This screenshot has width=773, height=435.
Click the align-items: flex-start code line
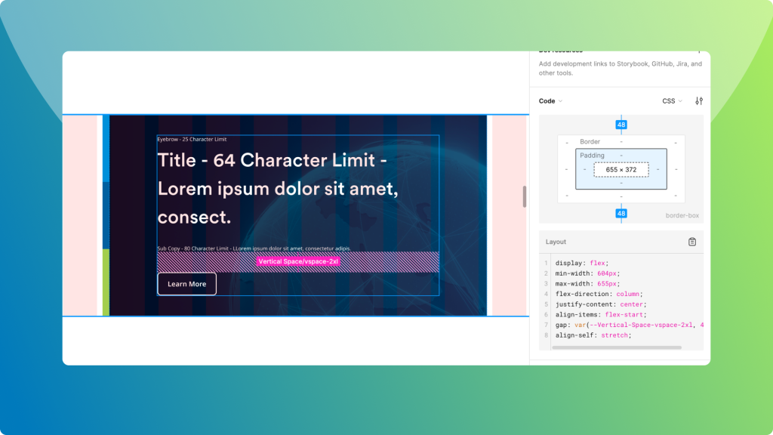[x=600, y=315]
